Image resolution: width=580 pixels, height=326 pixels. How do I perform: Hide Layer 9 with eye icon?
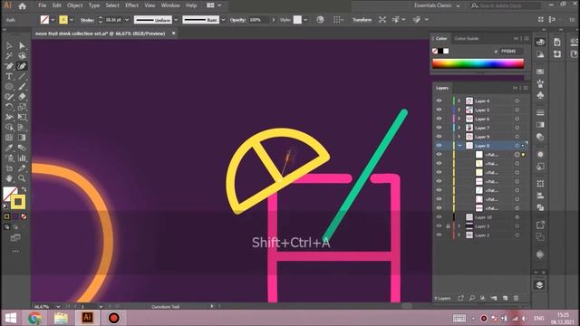[439, 137]
